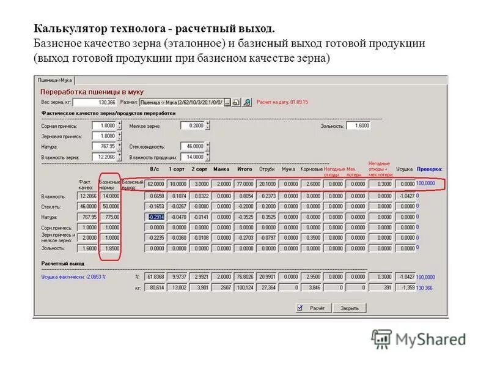Image resolution: width=489 pixels, height=367 pixels.
Task: Increase Мелкое зерно with the up arrow
Action: [x=208, y=123]
